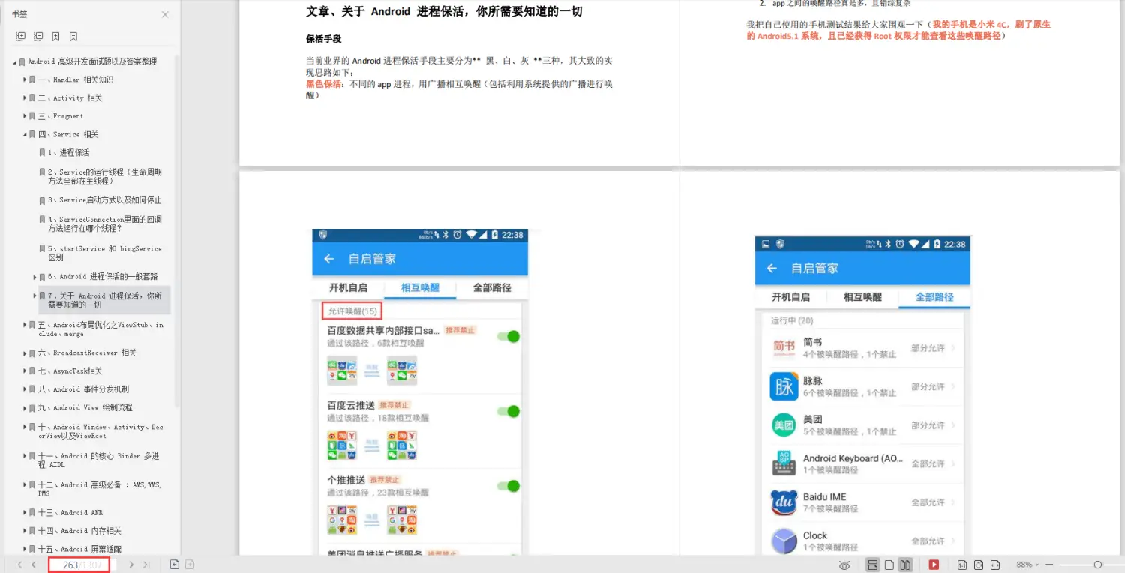Click the zoom slider handle
Viewport: 1125px width, 573px height.
[x=1097, y=565]
